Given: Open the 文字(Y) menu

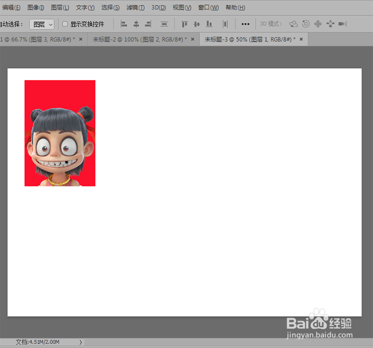Looking at the screenshot, I should pyautogui.click(x=85, y=7).
